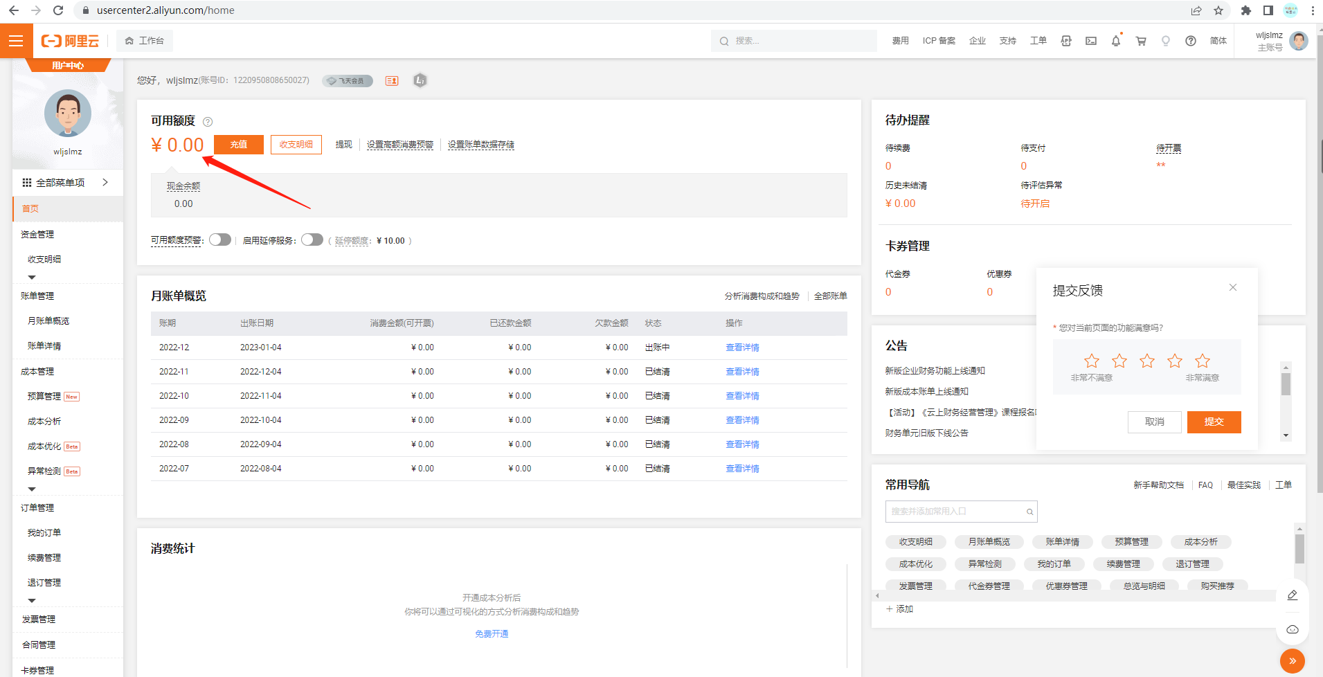The height and width of the screenshot is (677, 1323).
Task: Open 成本分析 in sidebar
Action: [44, 421]
